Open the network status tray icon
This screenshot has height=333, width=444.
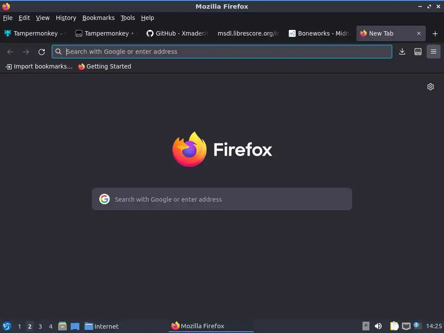pyautogui.click(x=406, y=326)
